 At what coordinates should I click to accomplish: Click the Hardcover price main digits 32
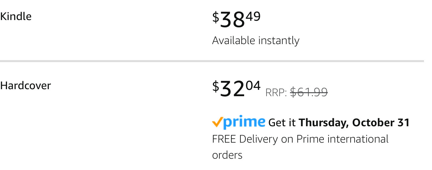click(x=232, y=90)
